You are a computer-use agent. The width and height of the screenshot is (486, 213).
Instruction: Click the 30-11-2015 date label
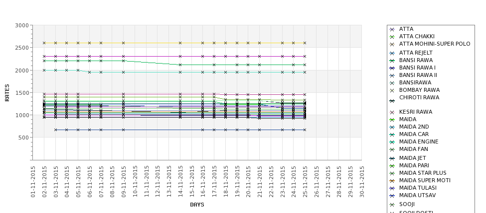(361, 182)
